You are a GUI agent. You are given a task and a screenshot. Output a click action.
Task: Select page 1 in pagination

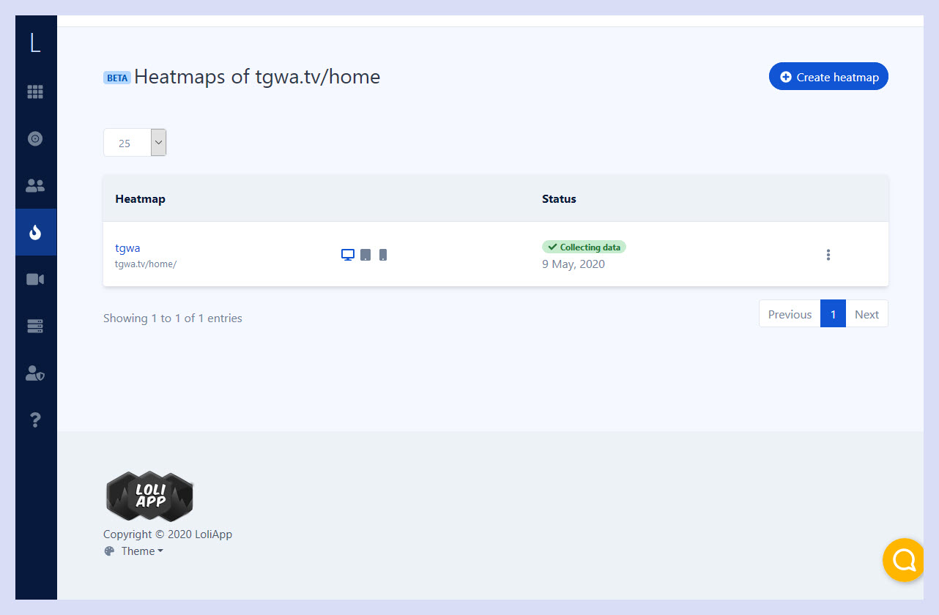click(833, 314)
